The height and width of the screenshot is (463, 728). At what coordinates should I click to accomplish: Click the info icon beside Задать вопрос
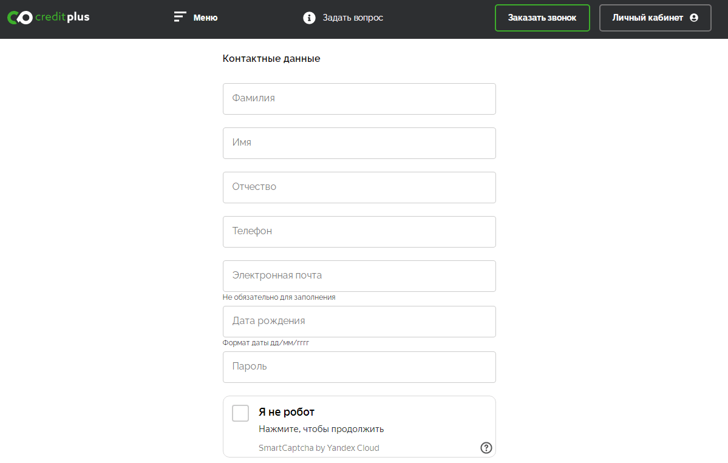pyautogui.click(x=309, y=18)
